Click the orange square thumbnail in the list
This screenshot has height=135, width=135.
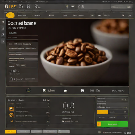coord(12,109)
